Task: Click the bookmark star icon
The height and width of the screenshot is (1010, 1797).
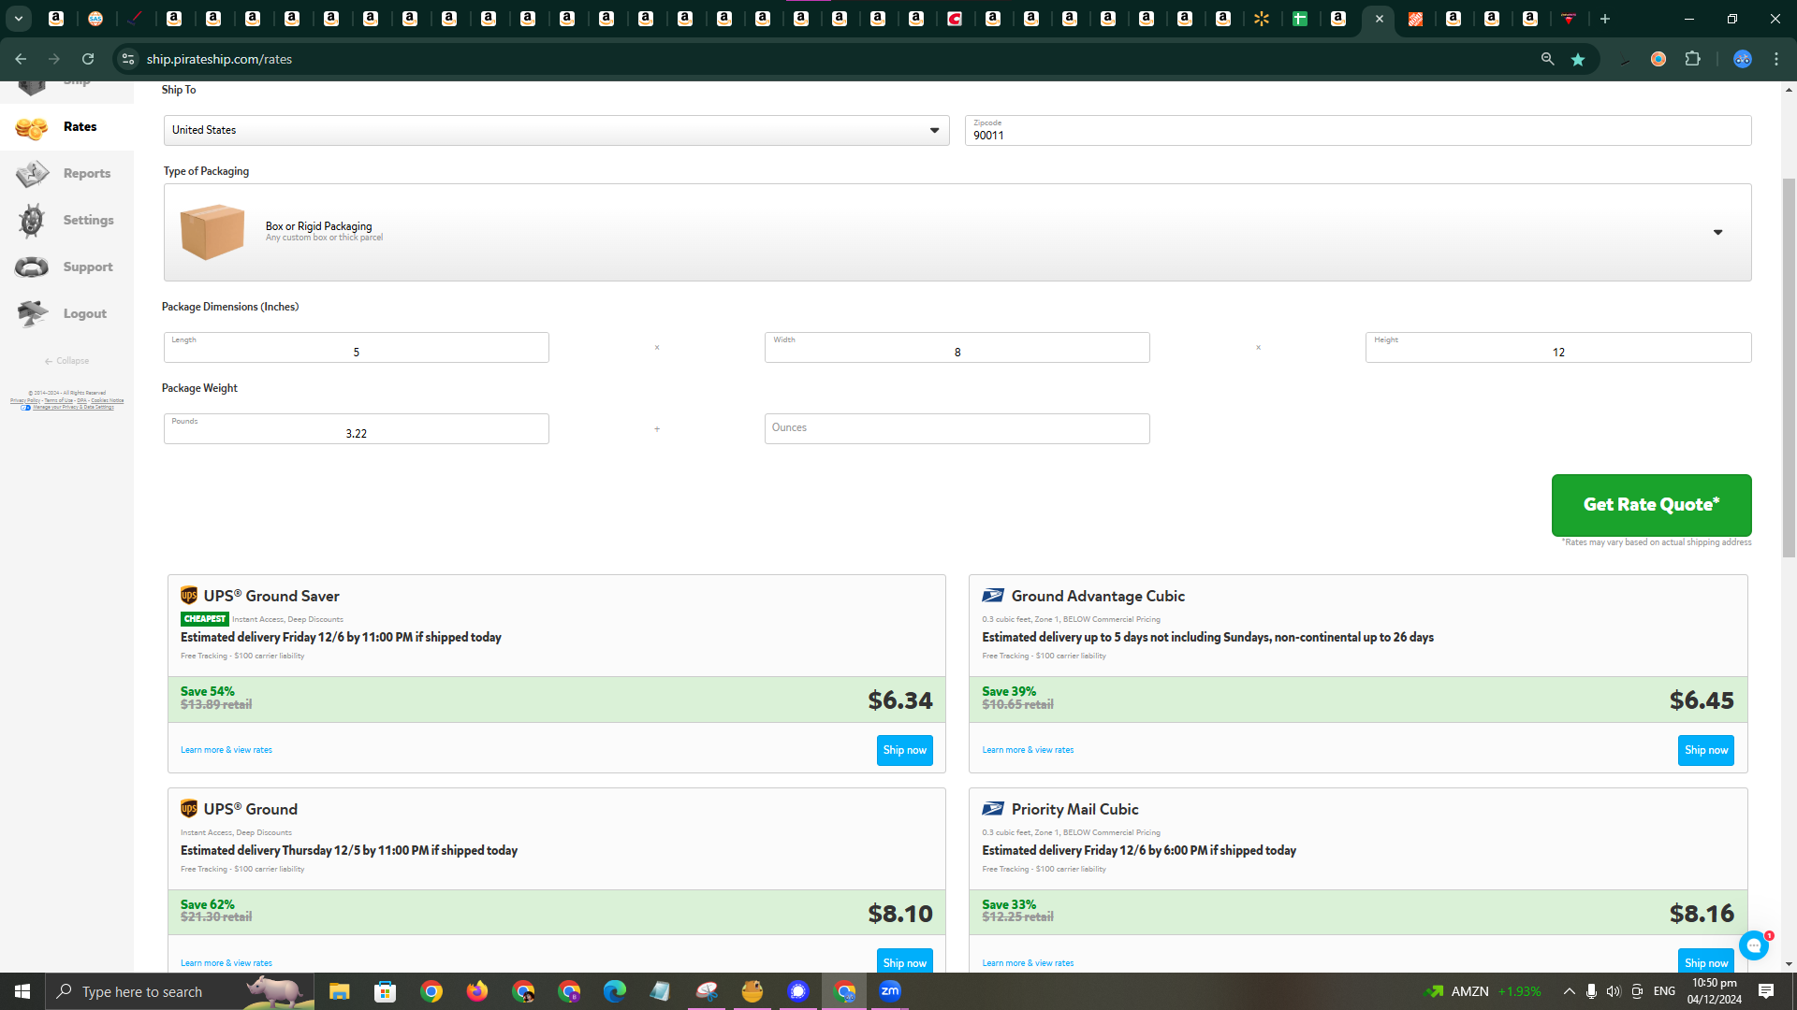Action: [1578, 59]
